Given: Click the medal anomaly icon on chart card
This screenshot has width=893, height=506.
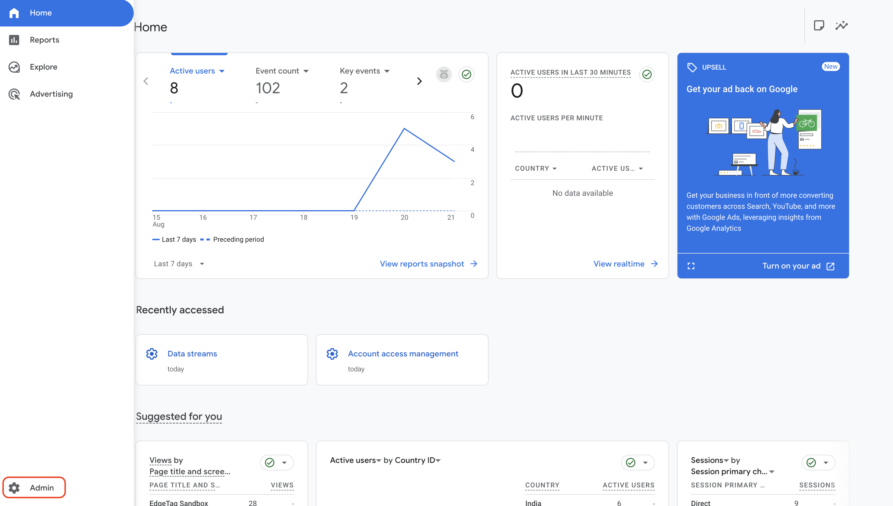Looking at the screenshot, I should click(444, 74).
